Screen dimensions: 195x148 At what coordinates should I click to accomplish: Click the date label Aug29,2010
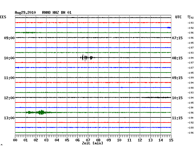click(25, 13)
